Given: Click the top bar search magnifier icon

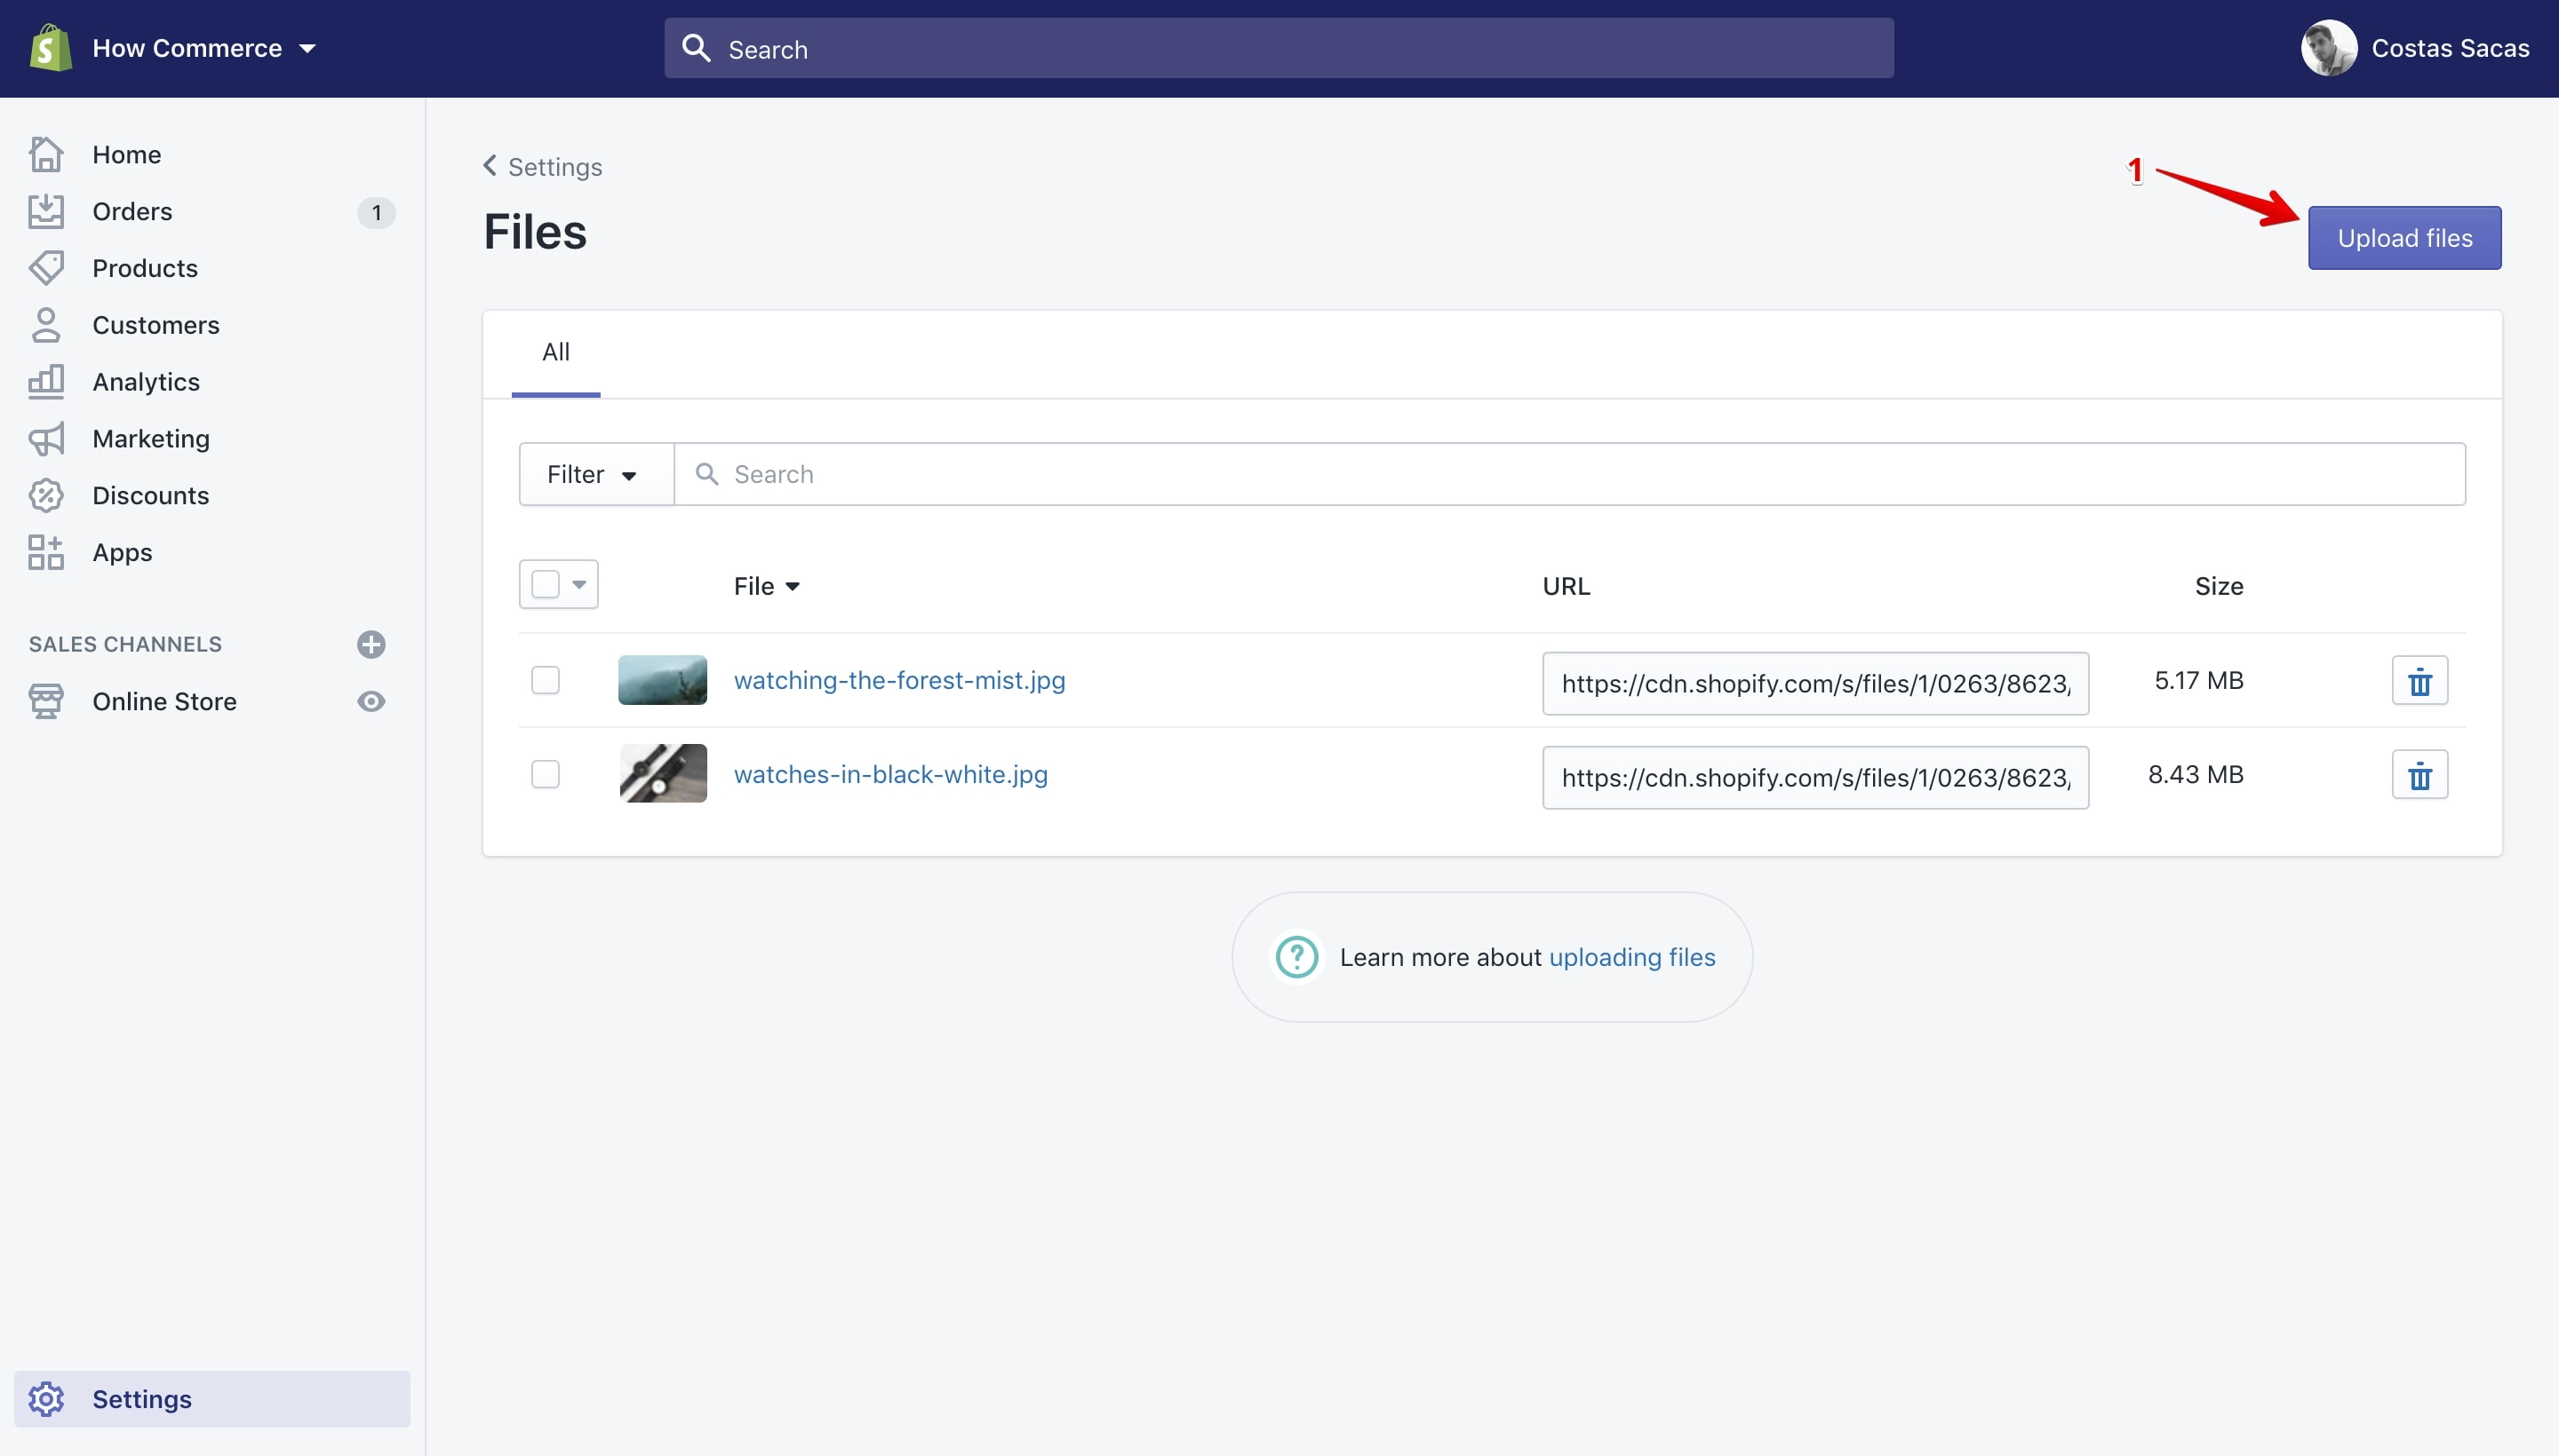Looking at the screenshot, I should pyautogui.click(x=697, y=48).
